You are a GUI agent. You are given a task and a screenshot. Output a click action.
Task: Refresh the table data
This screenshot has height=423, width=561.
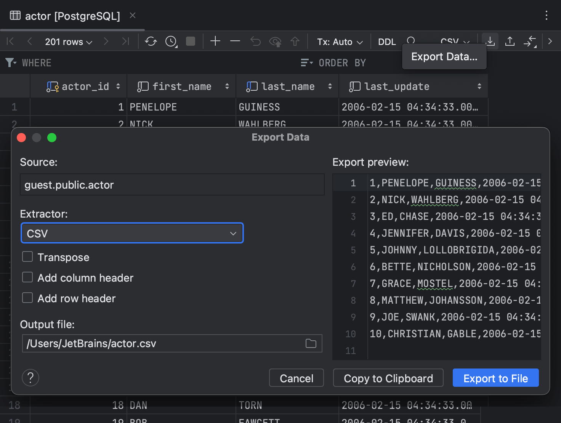point(151,41)
